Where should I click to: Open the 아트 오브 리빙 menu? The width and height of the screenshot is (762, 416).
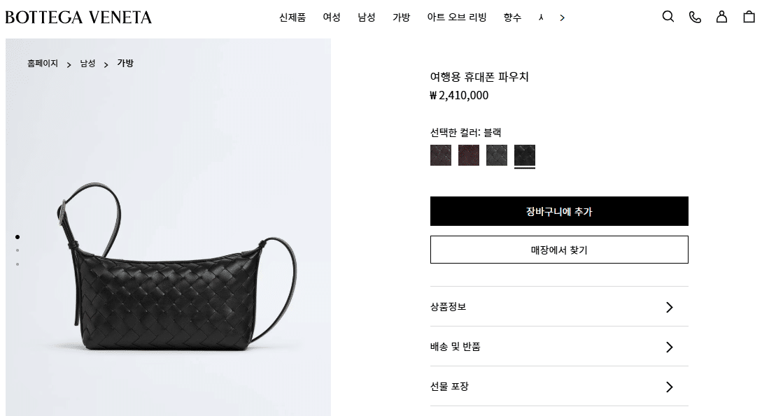(x=457, y=17)
